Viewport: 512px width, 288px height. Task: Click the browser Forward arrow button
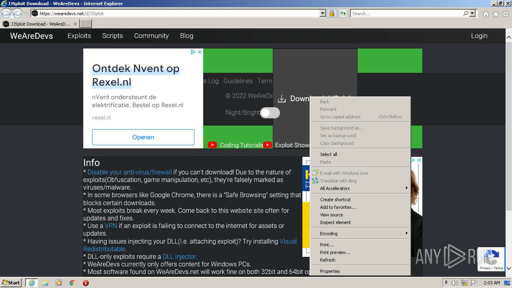17,13
